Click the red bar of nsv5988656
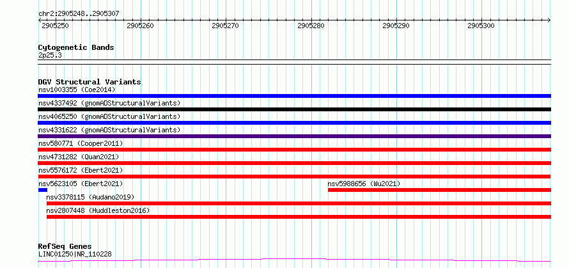This screenshot has width=569, height=268. [x=439, y=190]
